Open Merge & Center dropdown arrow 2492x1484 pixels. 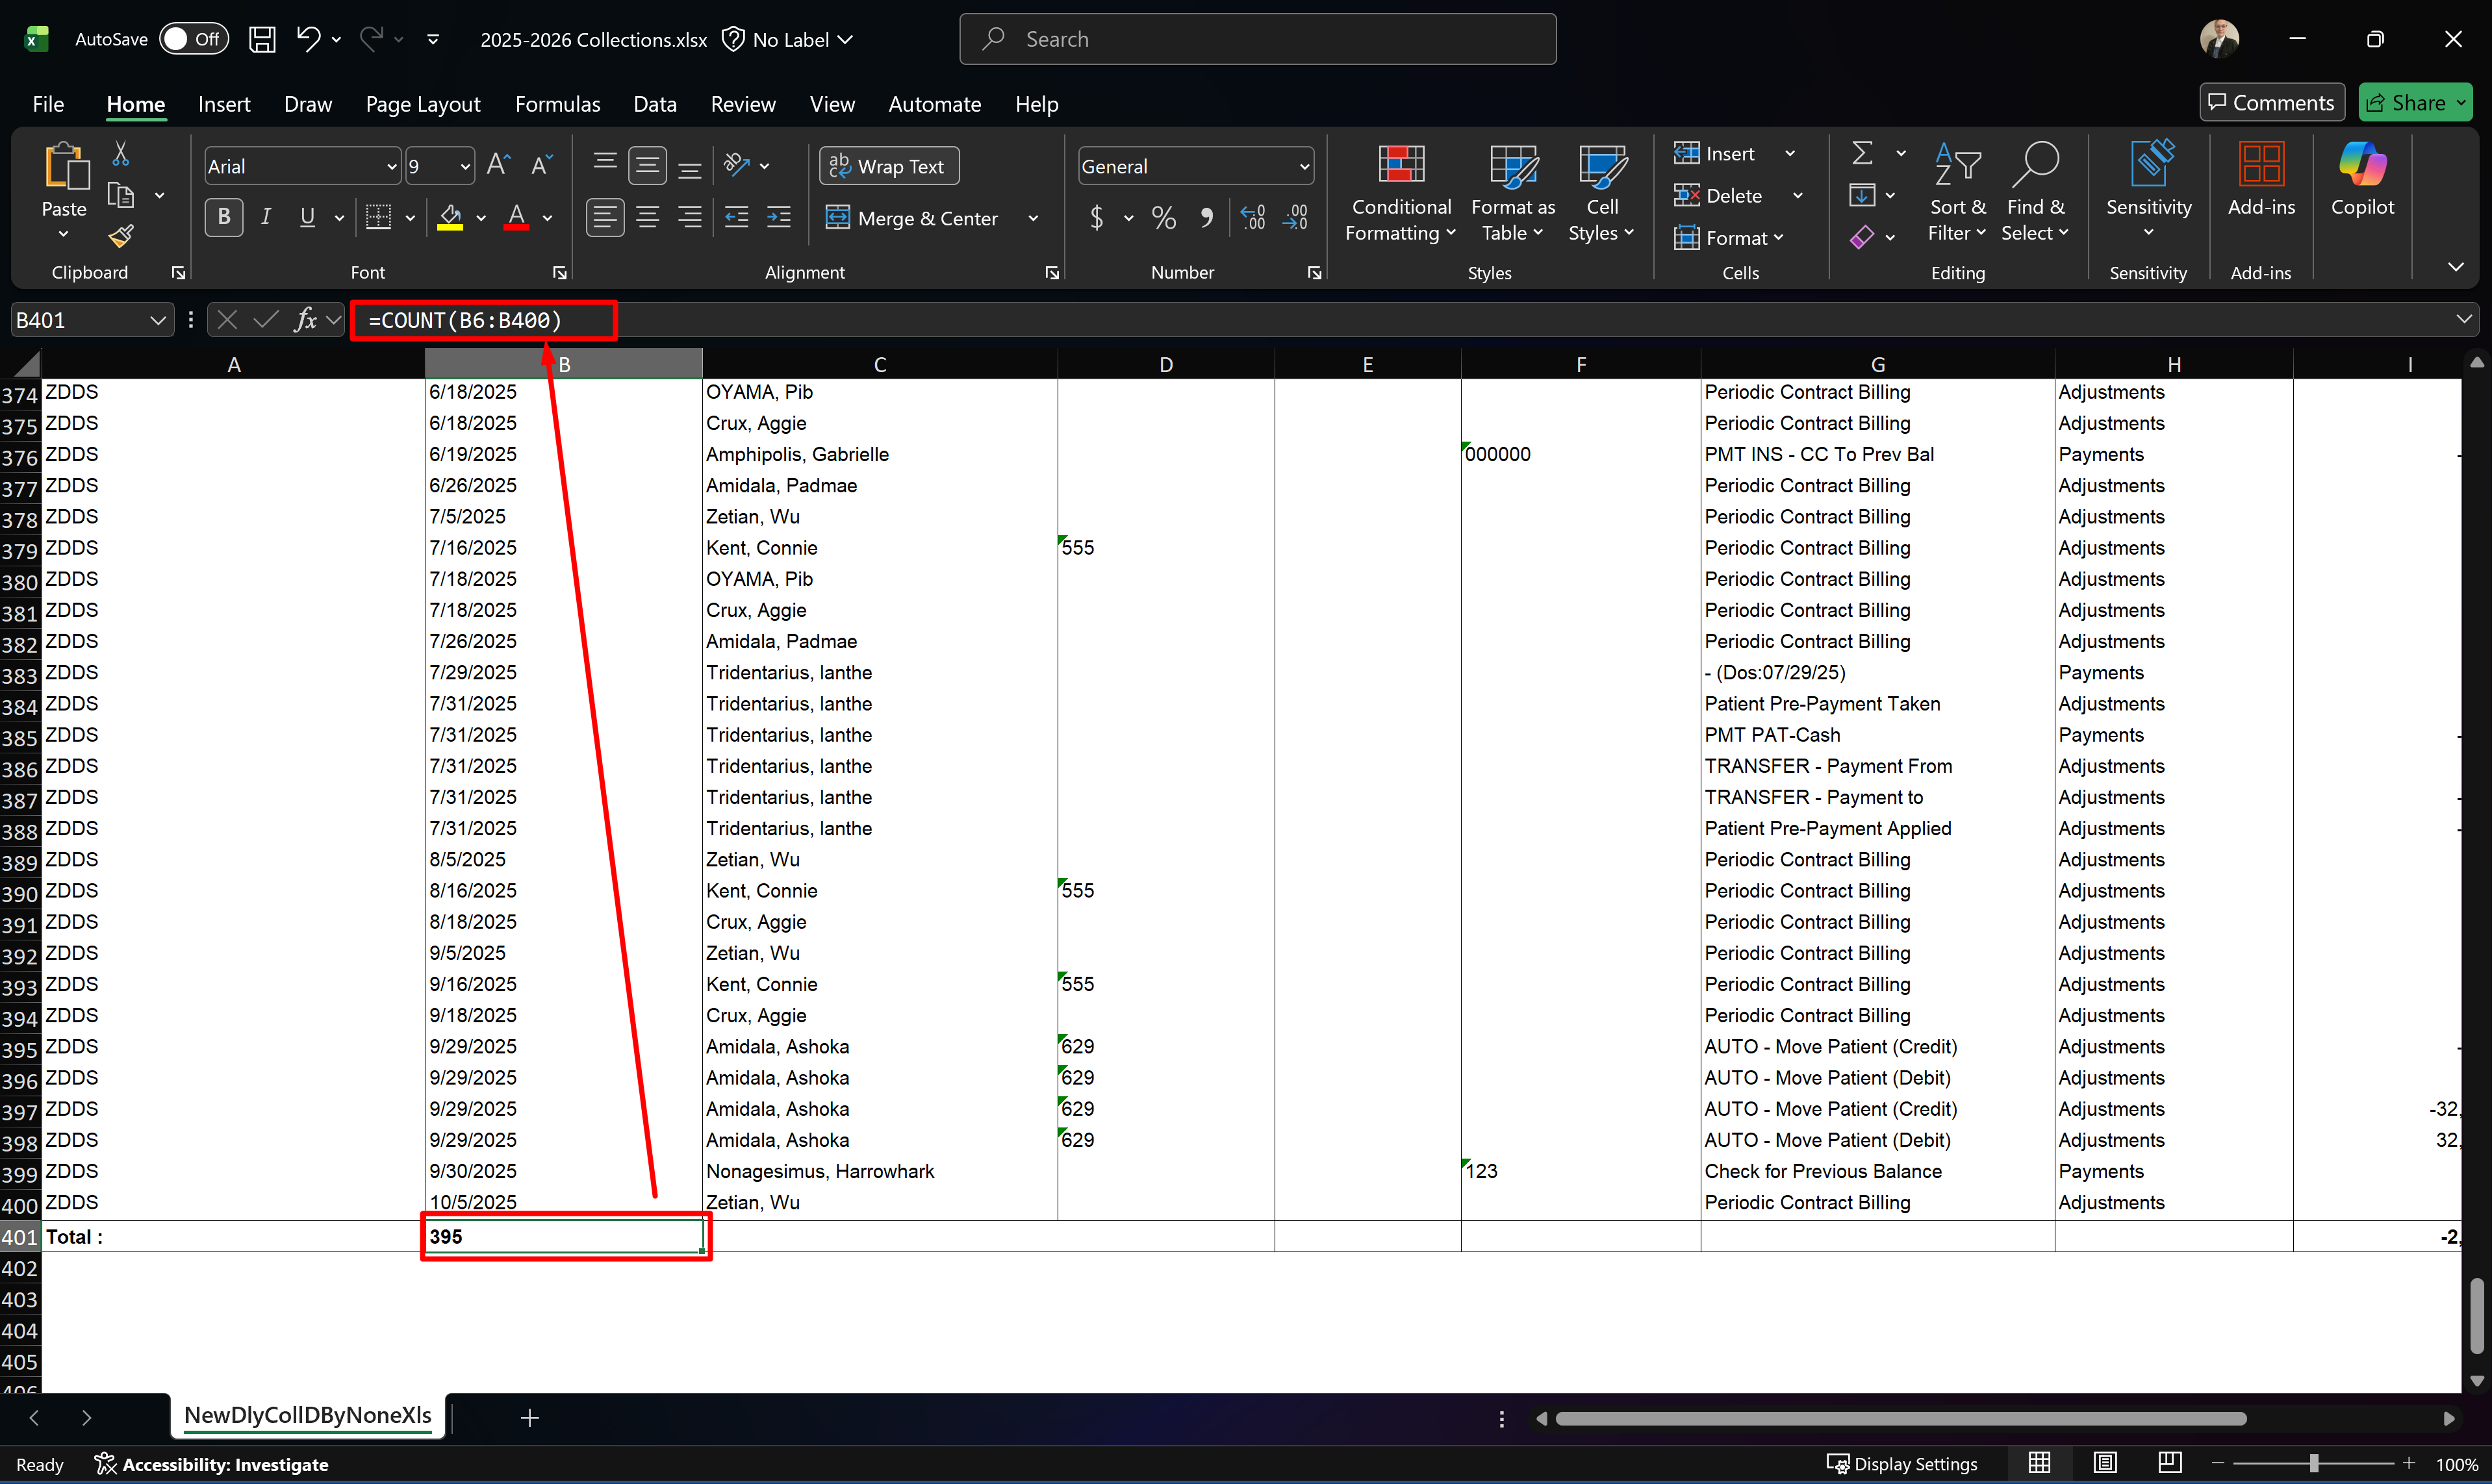tap(1033, 218)
